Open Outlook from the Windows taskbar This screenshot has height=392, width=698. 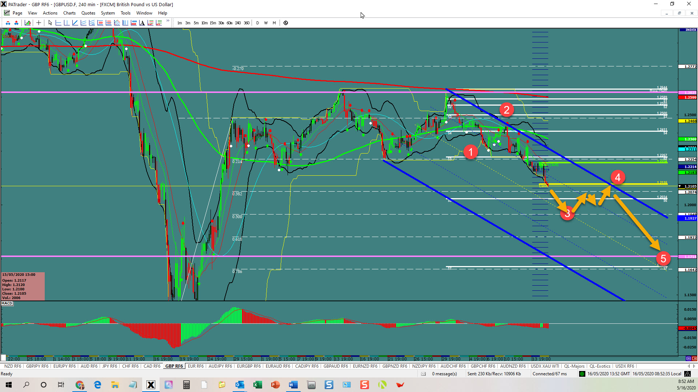240,385
